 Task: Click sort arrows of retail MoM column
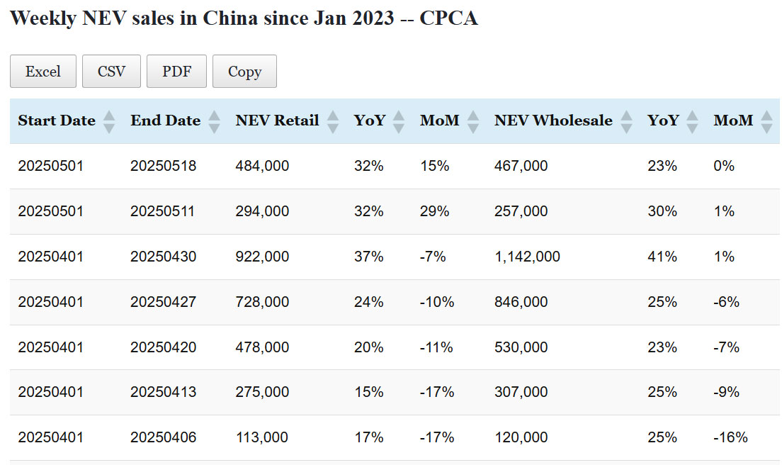473,121
